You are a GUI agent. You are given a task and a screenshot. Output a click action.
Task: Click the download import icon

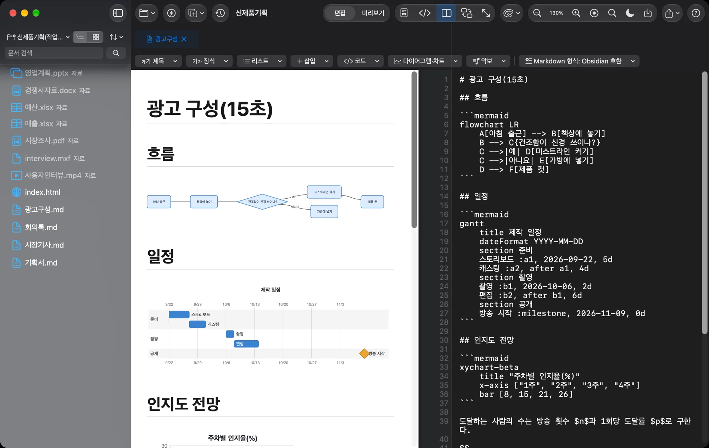[x=648, y=13]
